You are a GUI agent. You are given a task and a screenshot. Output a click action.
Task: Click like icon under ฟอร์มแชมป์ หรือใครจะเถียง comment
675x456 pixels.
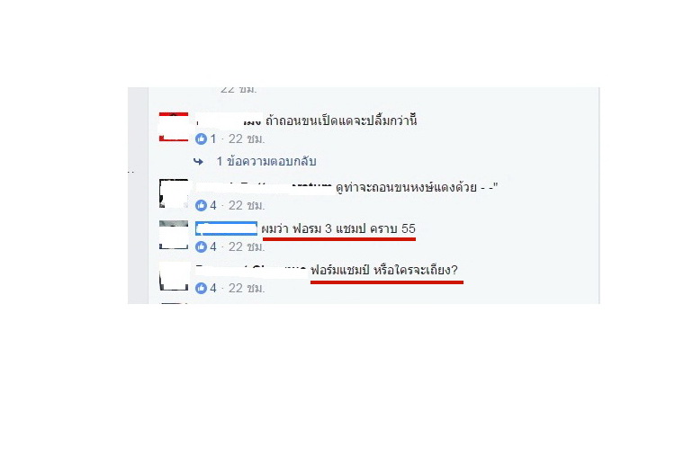coord(201,288)
